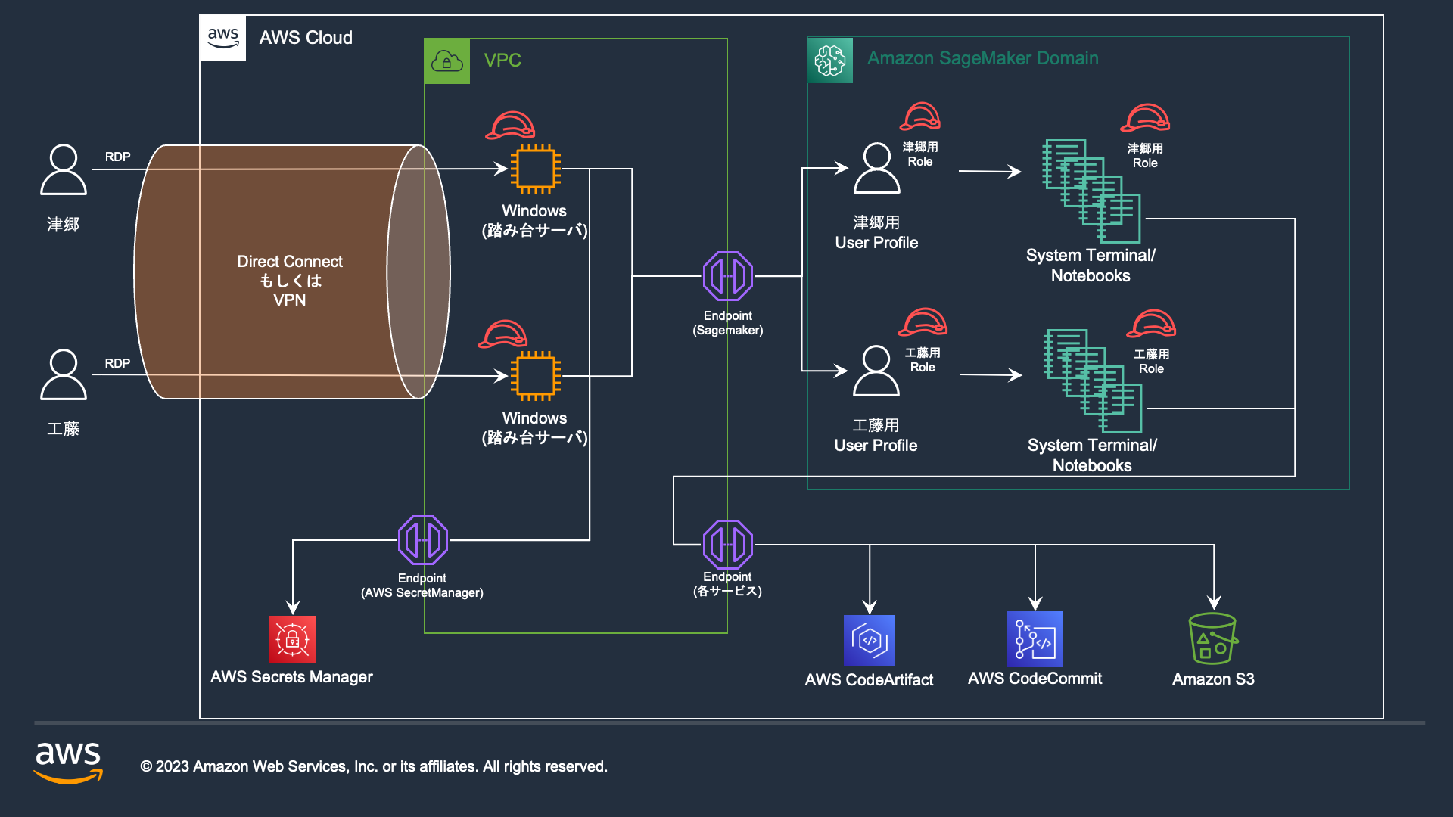Screen dimensions: 1453x817
Task: Click the Amazon S3 bucket icon
Action: 1213,639
